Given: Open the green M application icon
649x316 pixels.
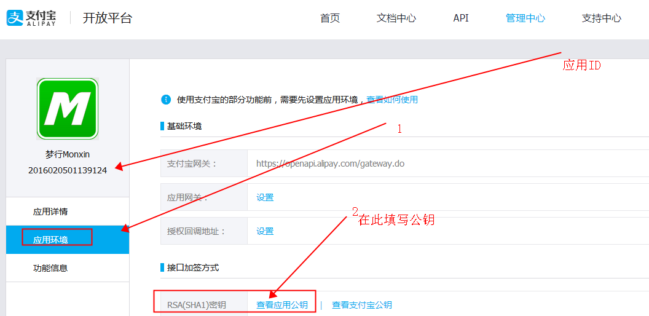Looking at the screenshot, I should pyautogui.click(x=68, y=108).
